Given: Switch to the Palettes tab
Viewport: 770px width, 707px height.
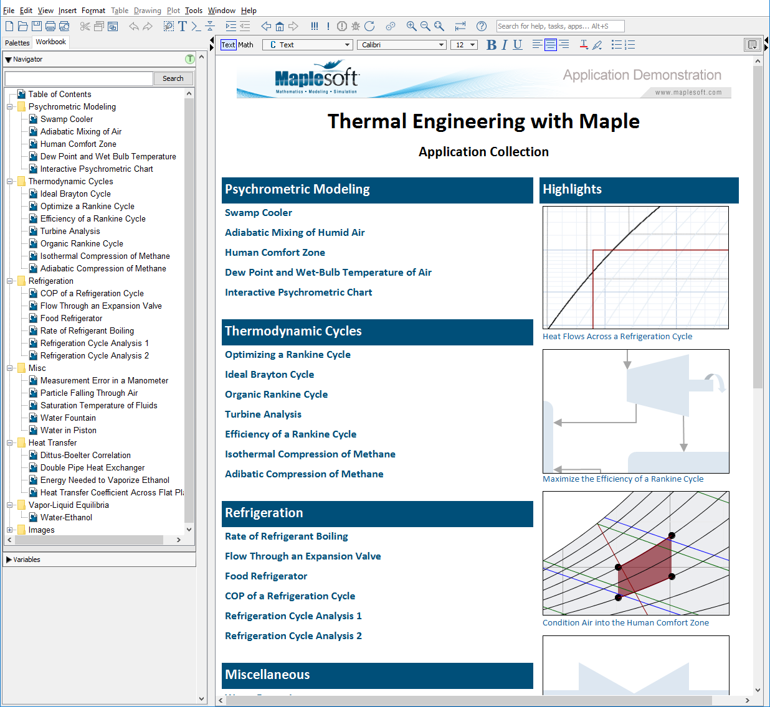Looking at the screenshot, I should coord(17,43).
